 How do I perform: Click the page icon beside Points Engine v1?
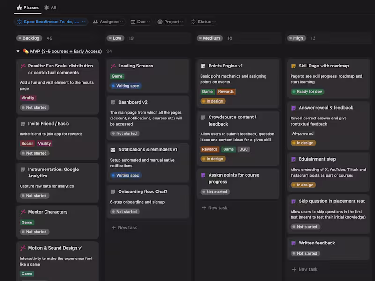pos(203,66)
